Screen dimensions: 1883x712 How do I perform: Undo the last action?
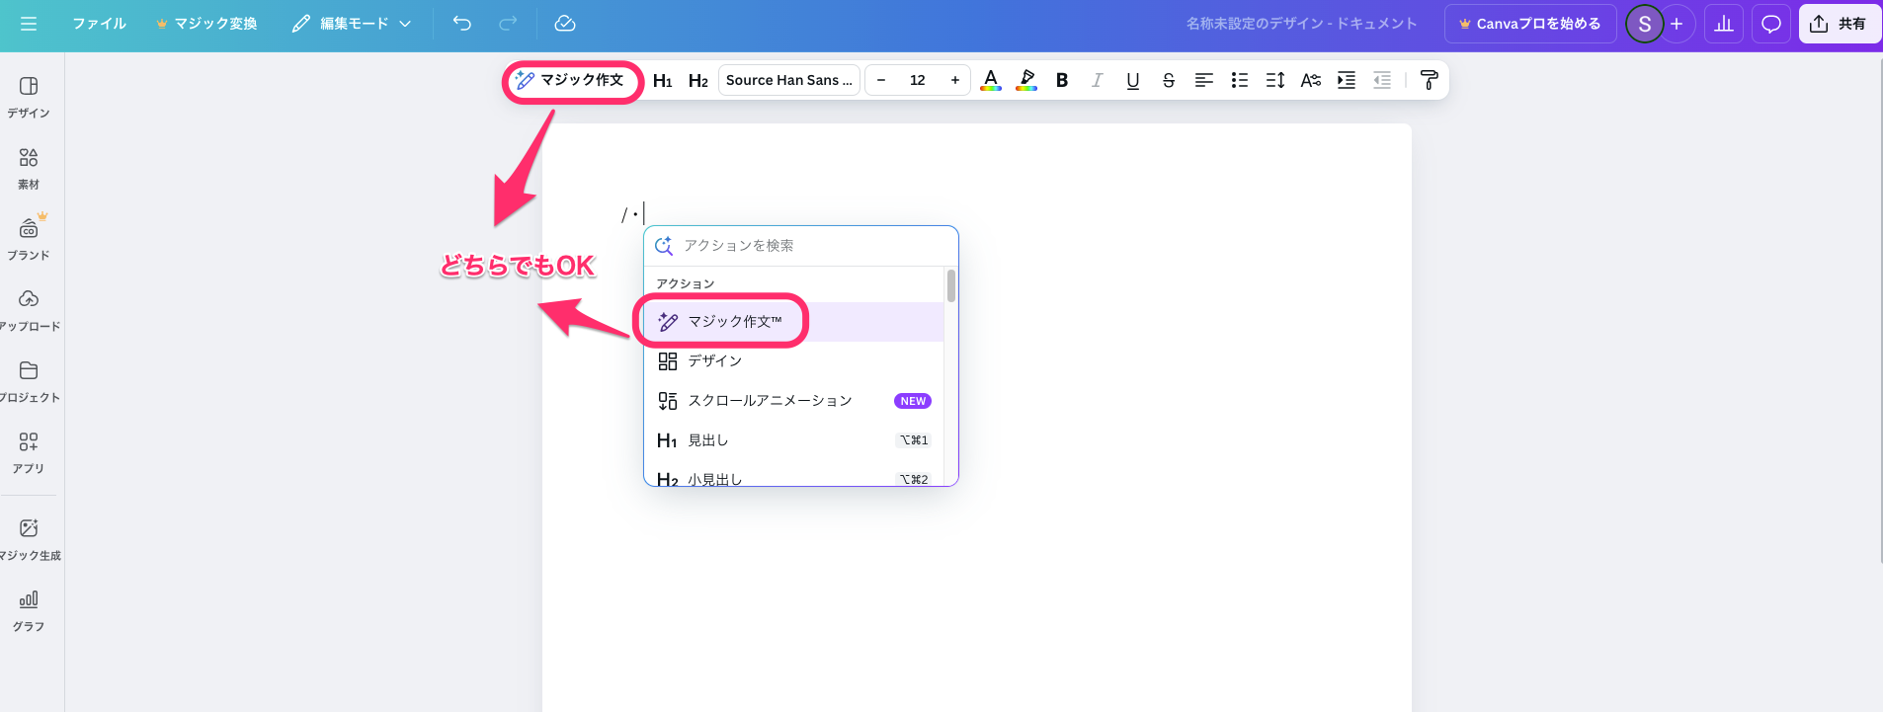click(462, 24)
